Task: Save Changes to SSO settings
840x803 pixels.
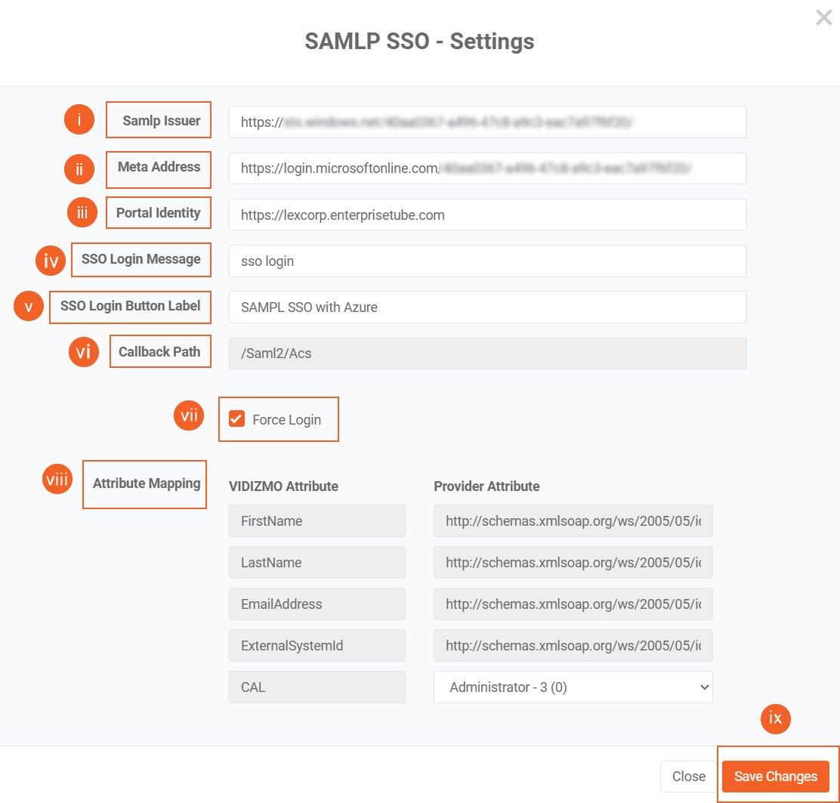Action: (775, 777)
